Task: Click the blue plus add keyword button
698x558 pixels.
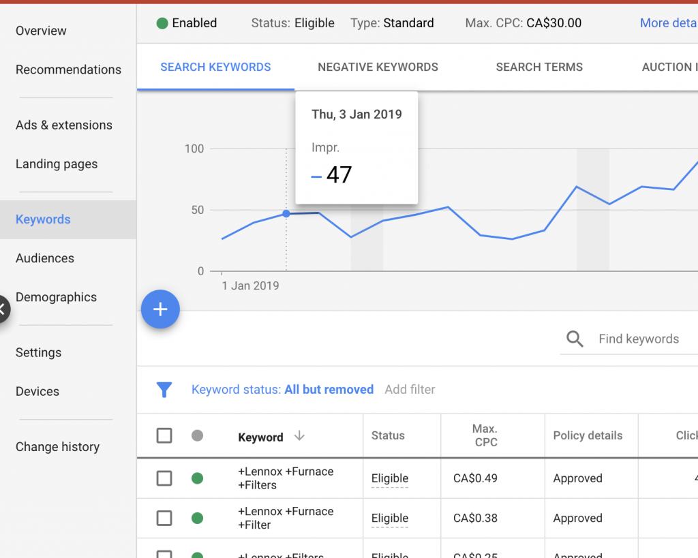Action: click(160, 309)
